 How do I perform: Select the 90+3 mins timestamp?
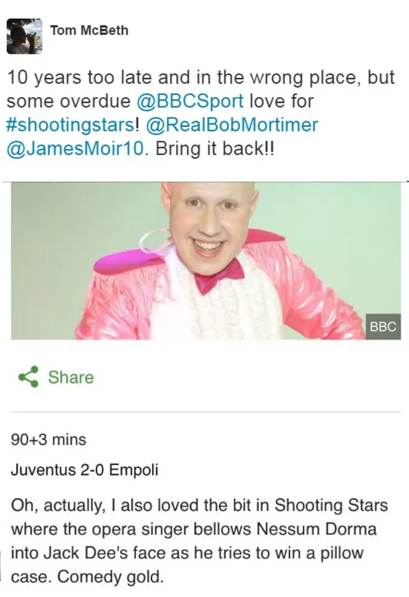tap(49, 440)
